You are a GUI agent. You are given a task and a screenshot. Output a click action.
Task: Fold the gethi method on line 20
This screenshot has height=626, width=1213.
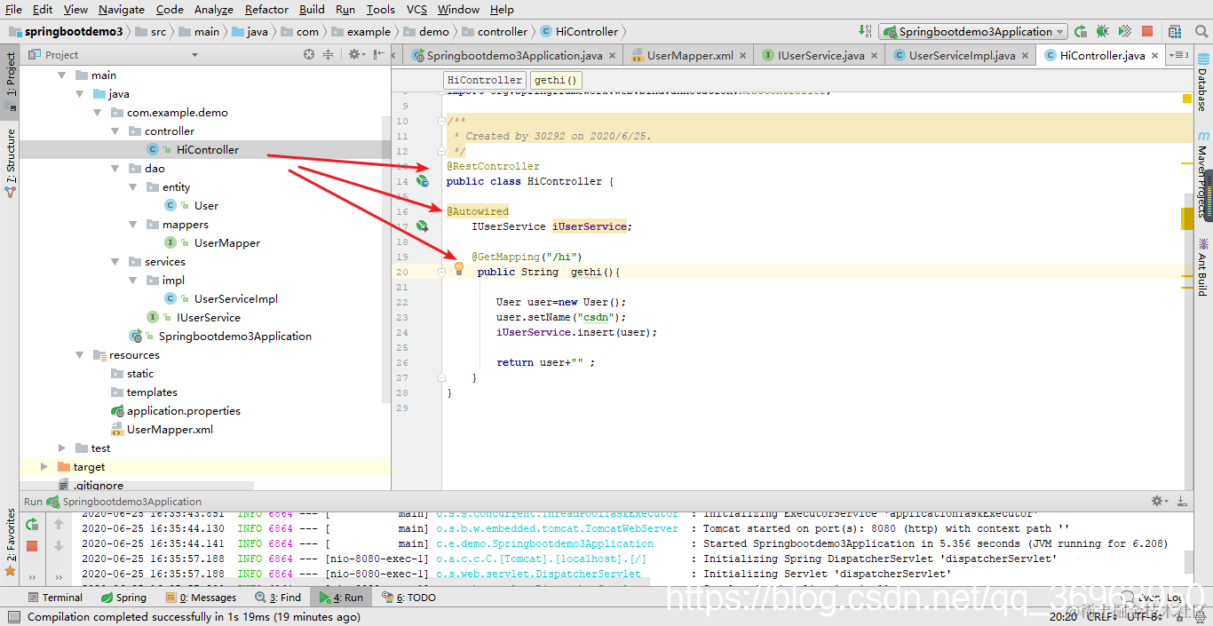(441, 272)
